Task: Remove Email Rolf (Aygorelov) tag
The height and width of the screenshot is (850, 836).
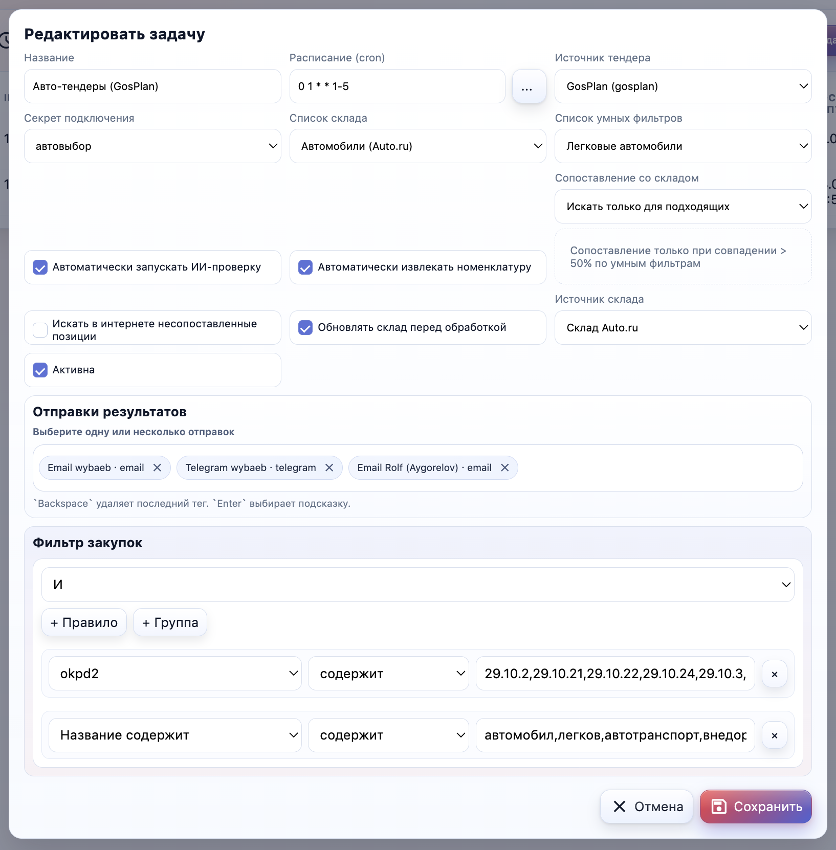Action: (x=504, y=468)
